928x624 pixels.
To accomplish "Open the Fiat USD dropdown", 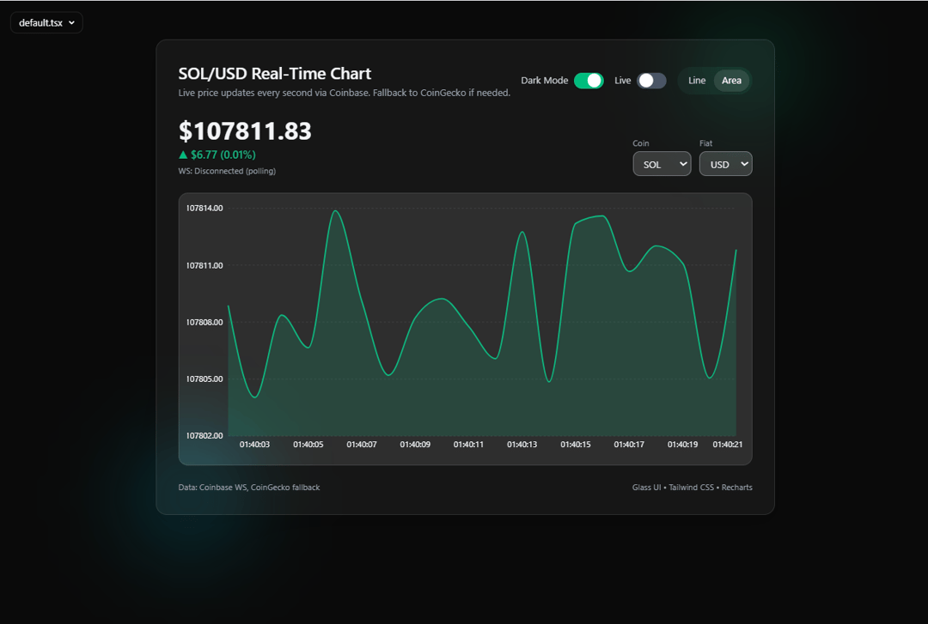I will [725, 164].
